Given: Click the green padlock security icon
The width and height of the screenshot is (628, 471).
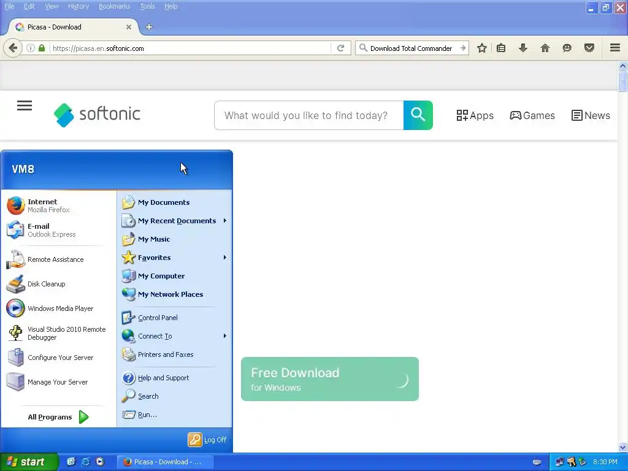Looking at the screenshot, I should tap(42, 48).
